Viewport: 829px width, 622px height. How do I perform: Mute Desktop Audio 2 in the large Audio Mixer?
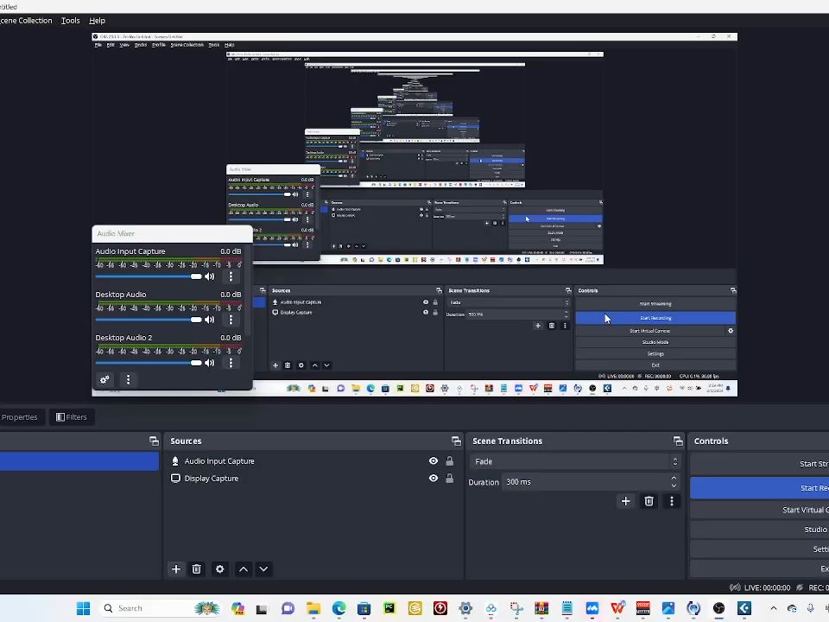click(210, 363)
